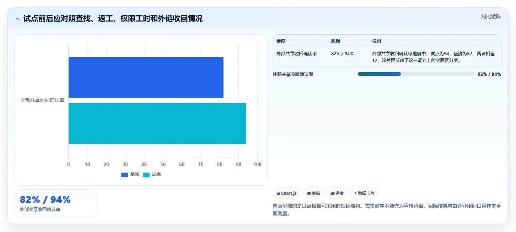Click the progress row label 外部共享收回确认率

pos(293,74)
